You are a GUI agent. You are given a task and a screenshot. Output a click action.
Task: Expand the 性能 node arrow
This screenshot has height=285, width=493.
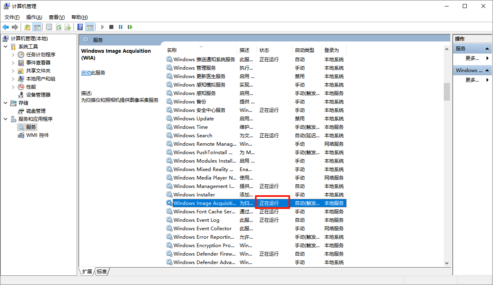13,87
